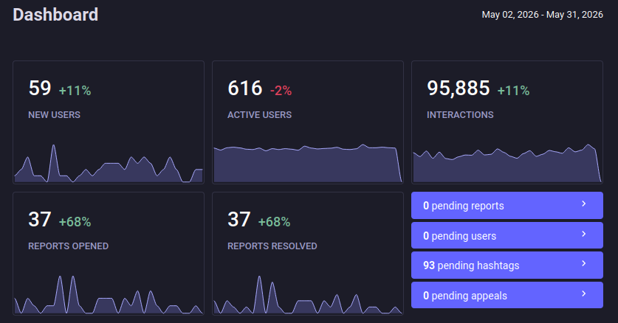The width and height of the screenshot is (618, 323).
Task: Click the 37 value in Reports Resolved
Action: click(x=238, y=220)
